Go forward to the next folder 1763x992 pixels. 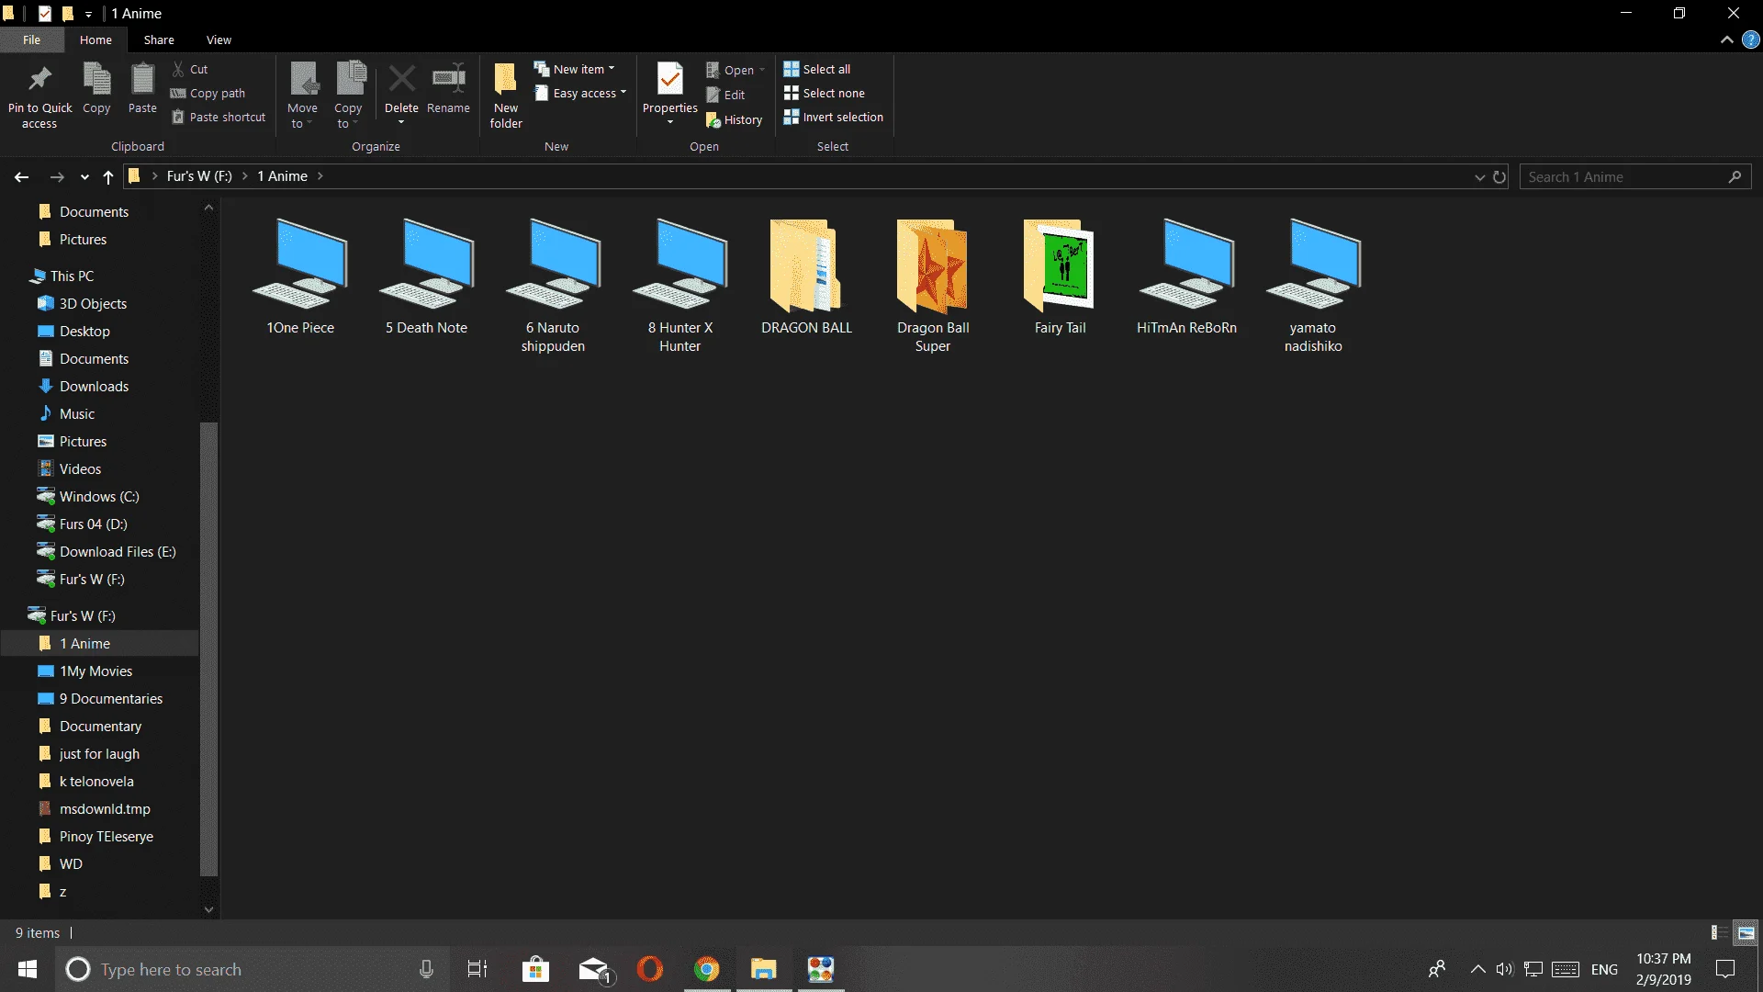(x=57, y=176)
